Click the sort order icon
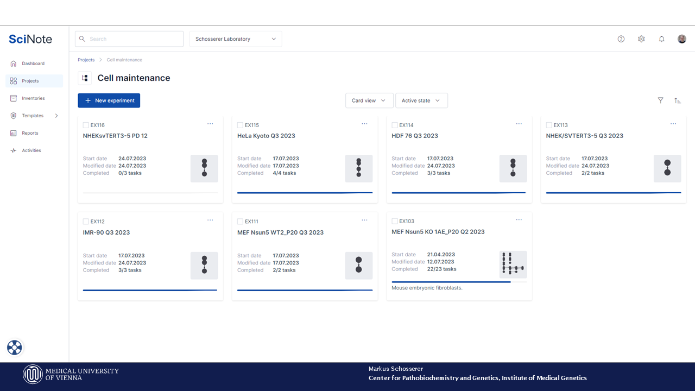The height and width of the screenshot is (391, 695). (x=678, y=100)
